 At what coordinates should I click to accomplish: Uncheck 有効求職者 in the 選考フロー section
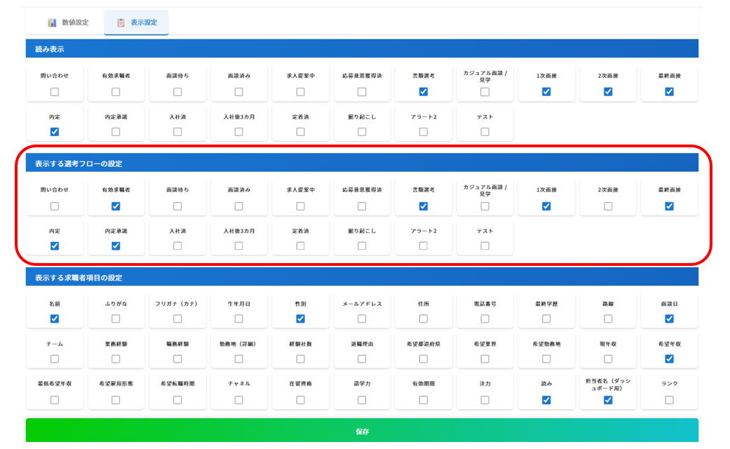(x=116, y=206)
